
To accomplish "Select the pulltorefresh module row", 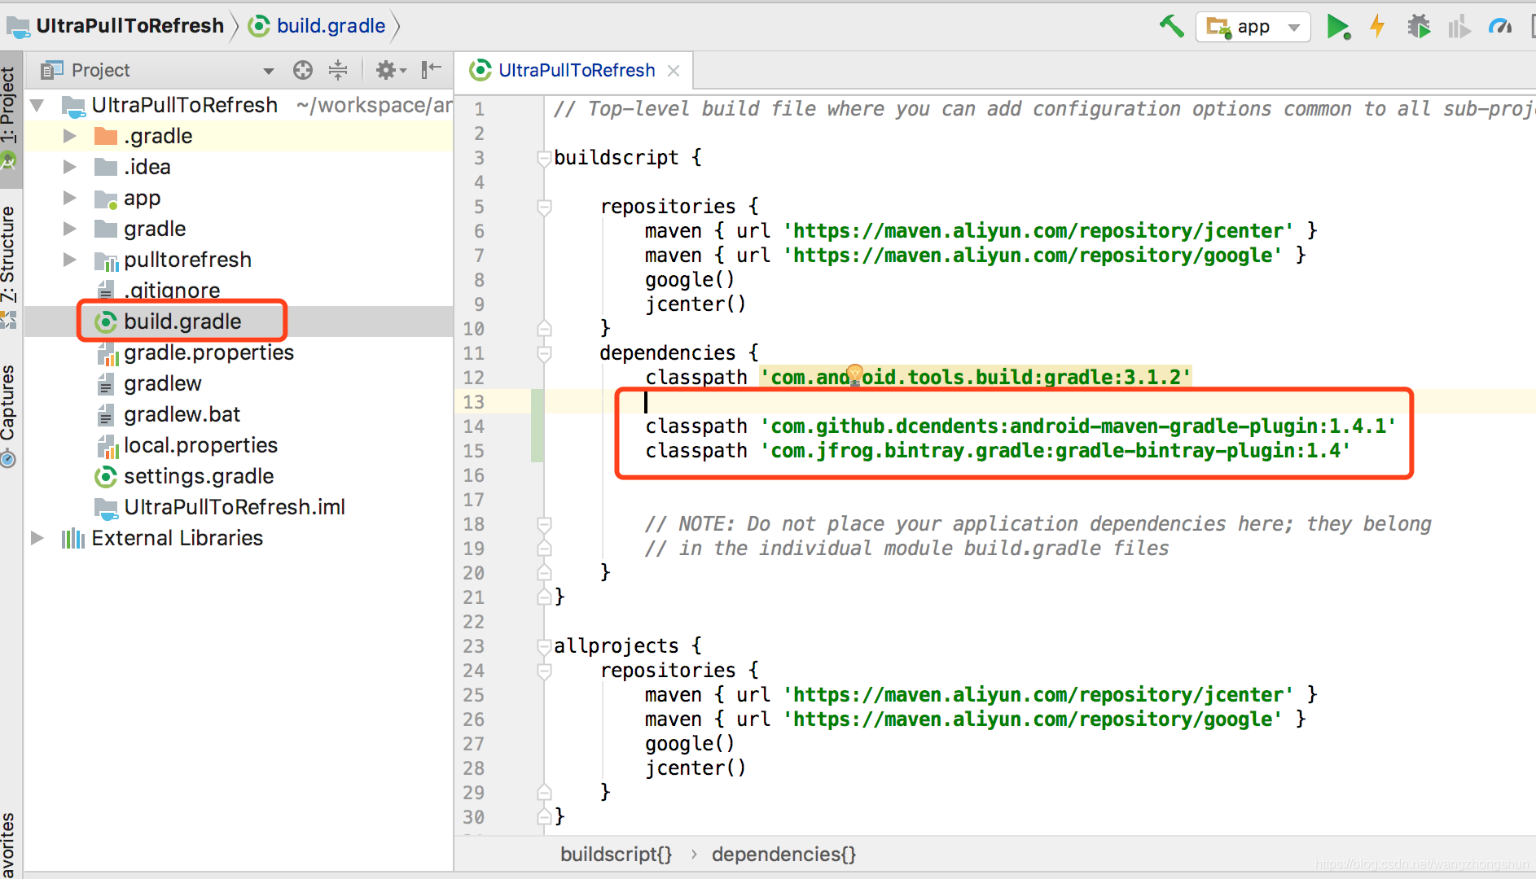I will point(238,260).
